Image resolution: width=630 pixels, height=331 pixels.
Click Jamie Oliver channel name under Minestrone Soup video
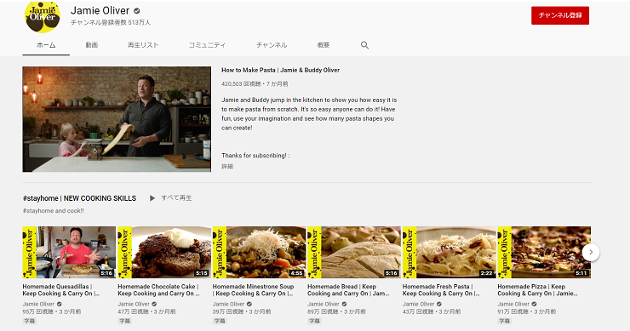(228, 304)
